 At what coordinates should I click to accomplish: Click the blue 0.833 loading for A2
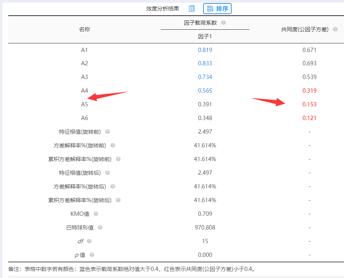(205, 63)
